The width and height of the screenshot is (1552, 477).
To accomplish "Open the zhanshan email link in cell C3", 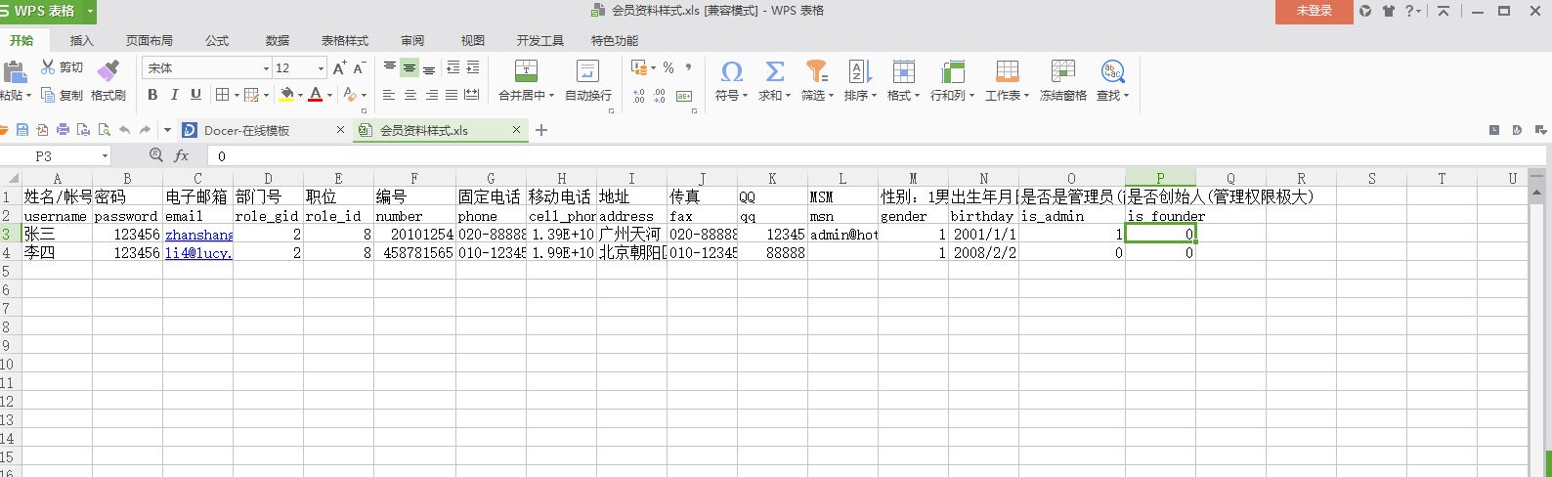I will (198, 235).
